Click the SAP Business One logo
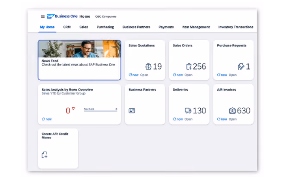285x179 pixels. pyautogui.click(x=62, y=16)
